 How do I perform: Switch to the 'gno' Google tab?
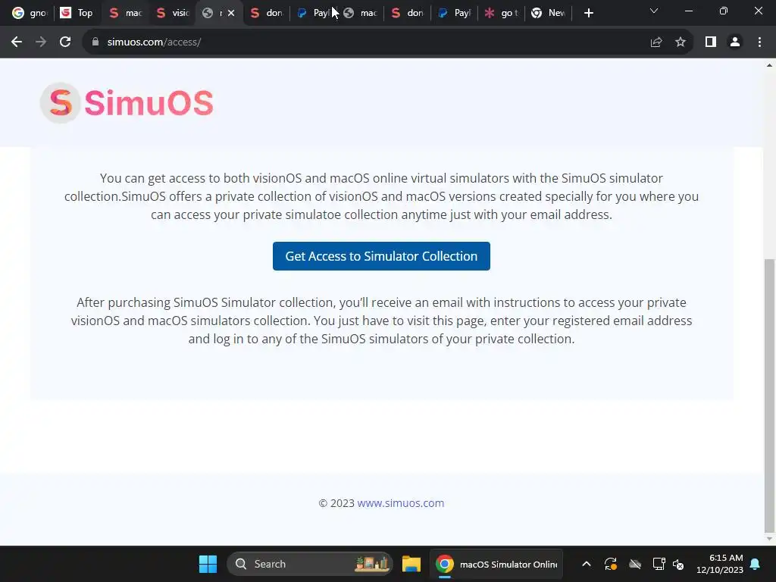tap(30, 13)
